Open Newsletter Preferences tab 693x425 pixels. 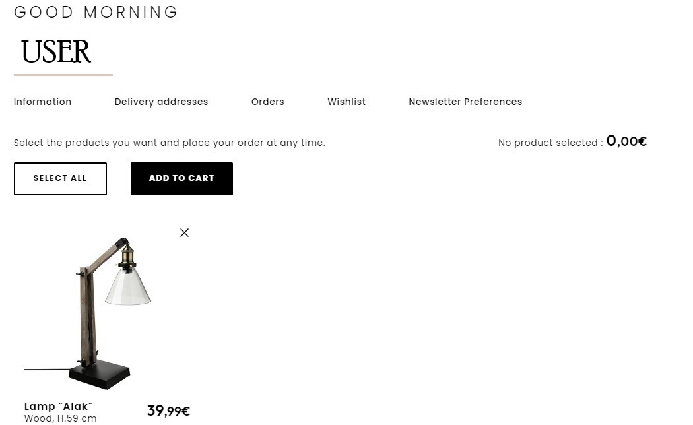[x=465, y=102]
